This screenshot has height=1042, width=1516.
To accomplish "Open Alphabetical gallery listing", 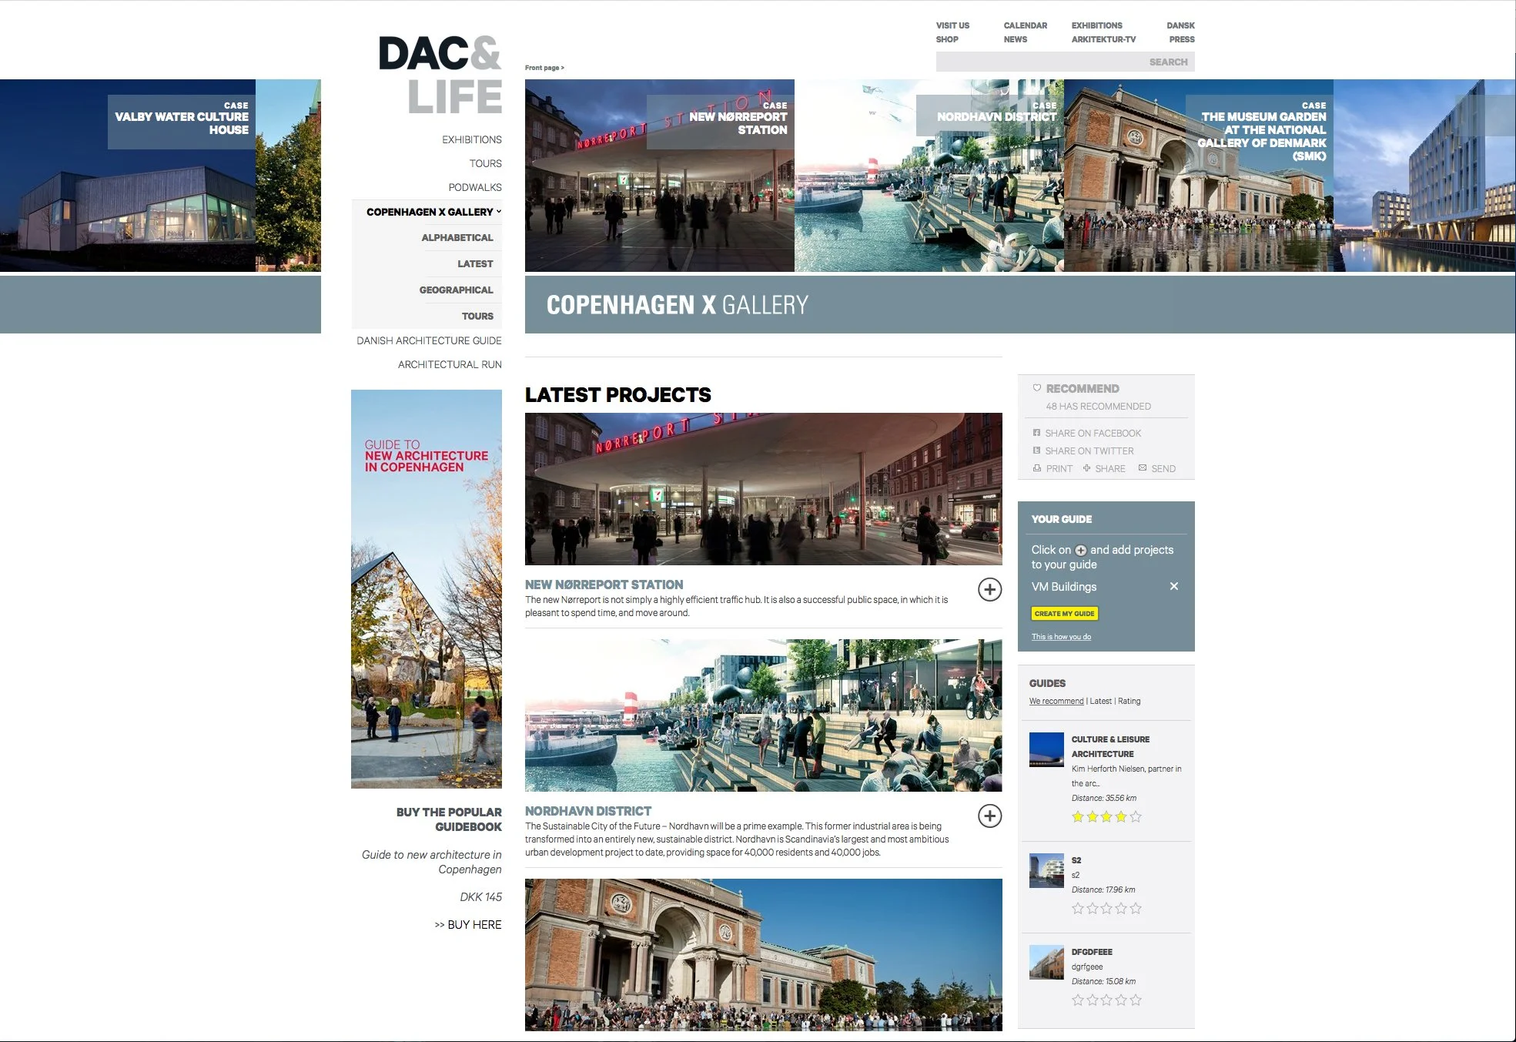I will pyautogui.click(x=457, y=238).
